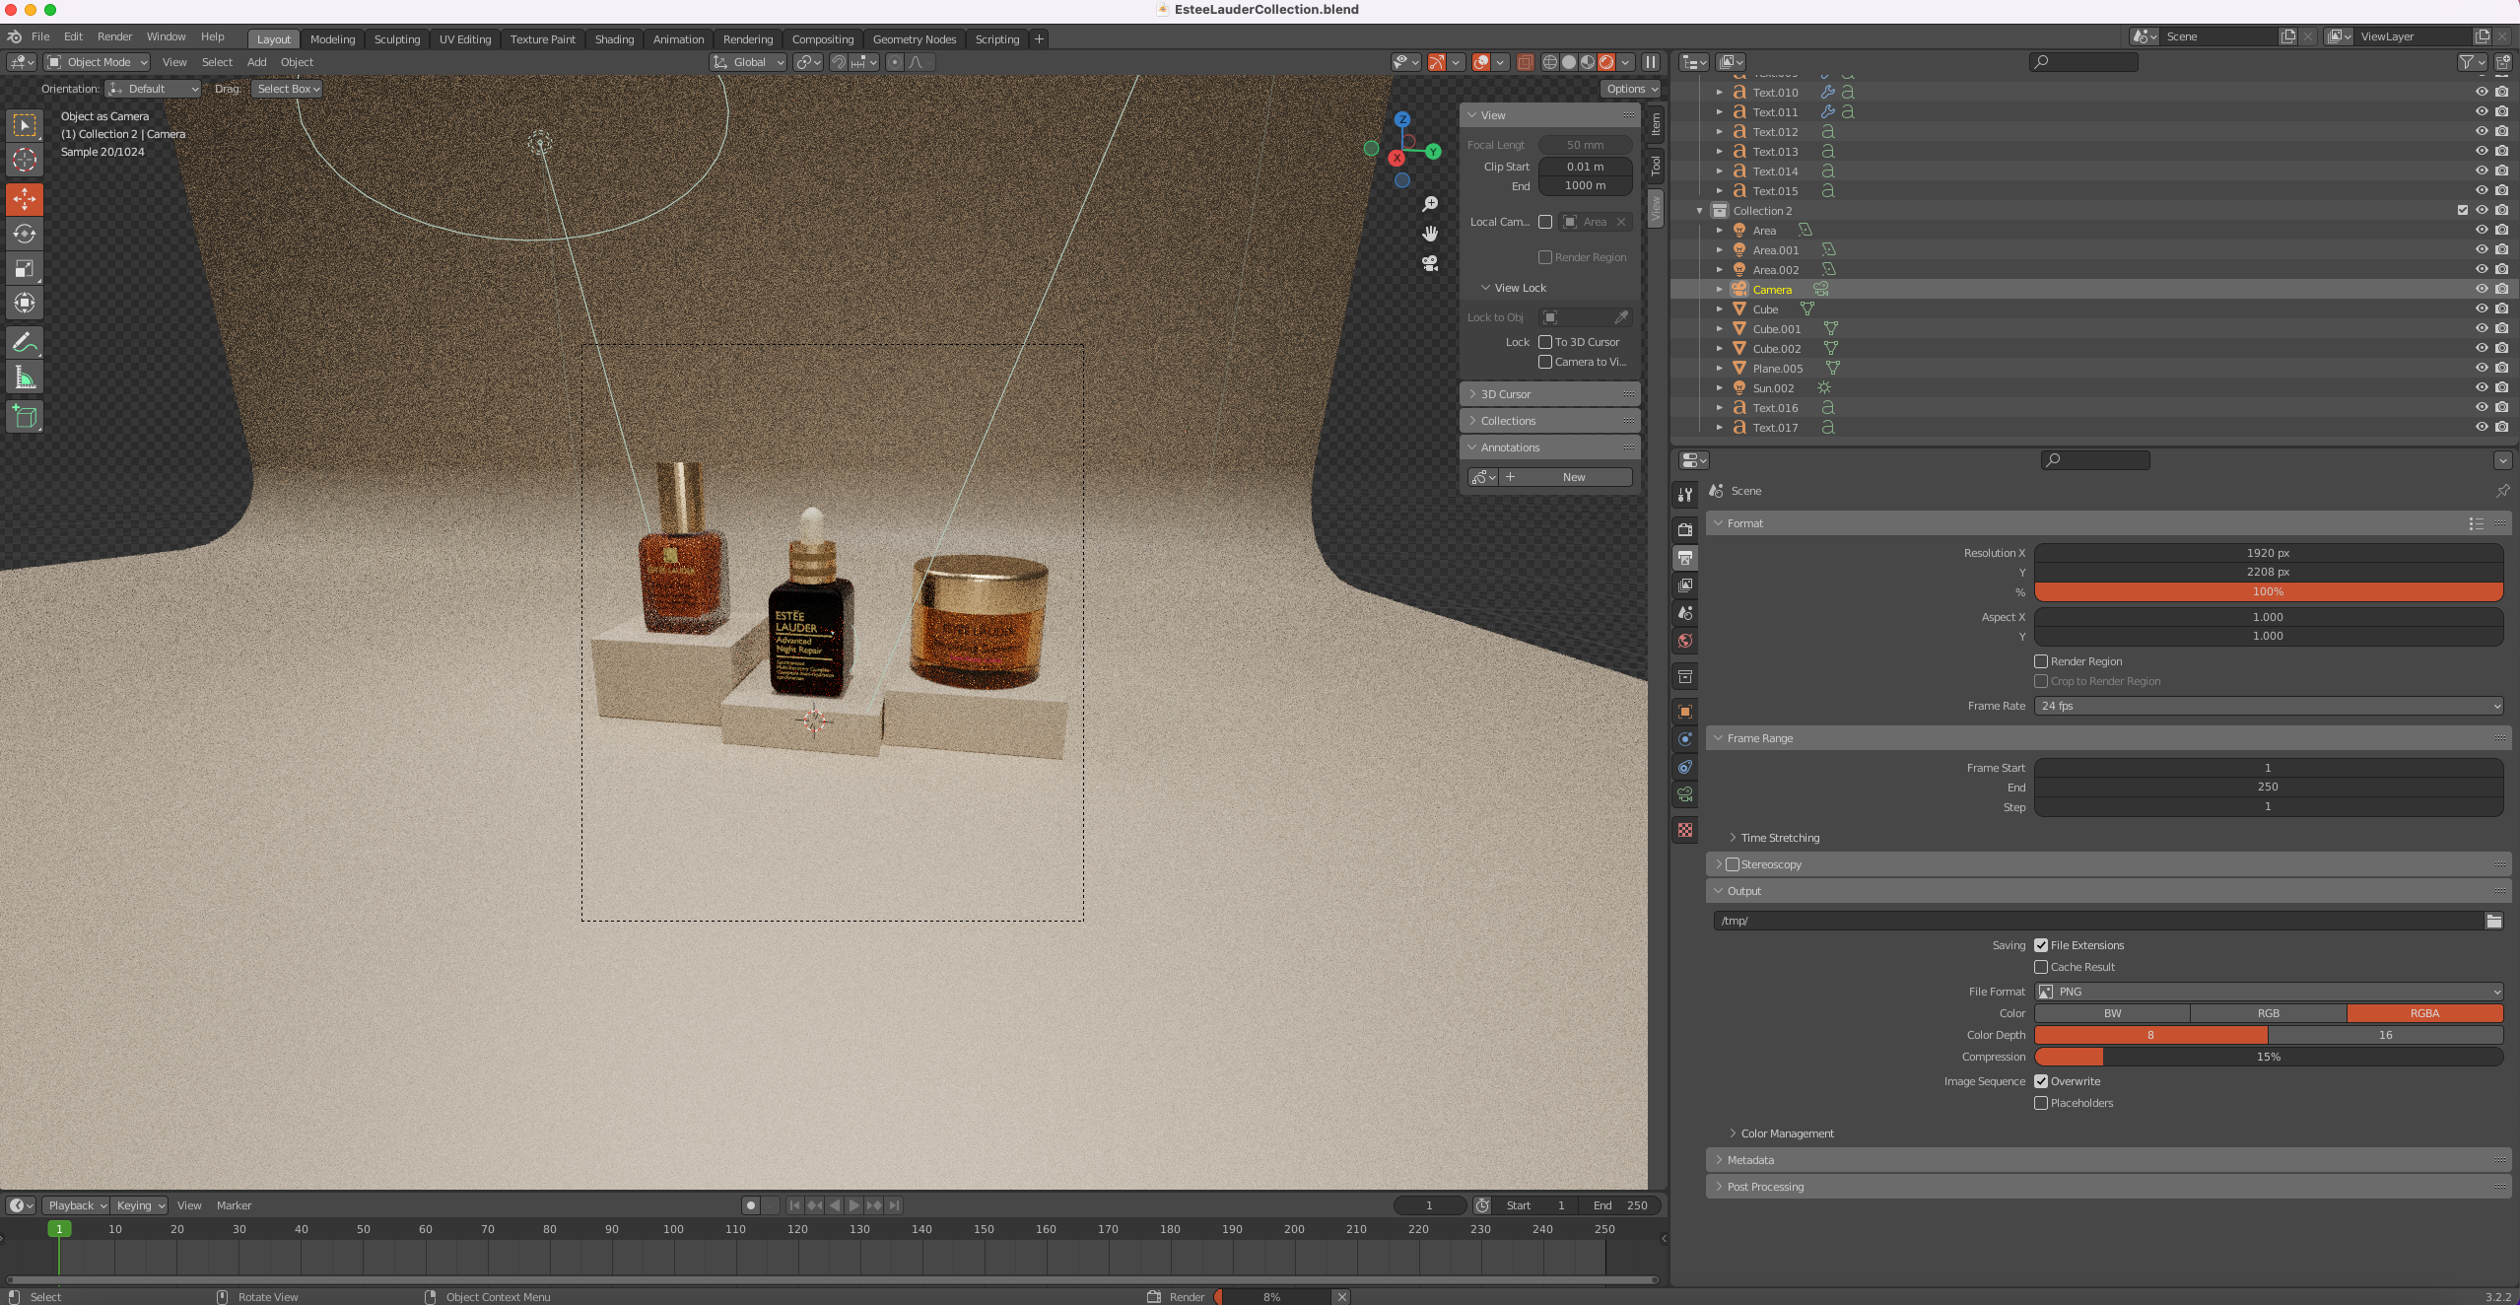Open the Frame Rate 24 fps dropdown
The width and height of the screenshot is (2520, 1305).
coord(2268,706)
